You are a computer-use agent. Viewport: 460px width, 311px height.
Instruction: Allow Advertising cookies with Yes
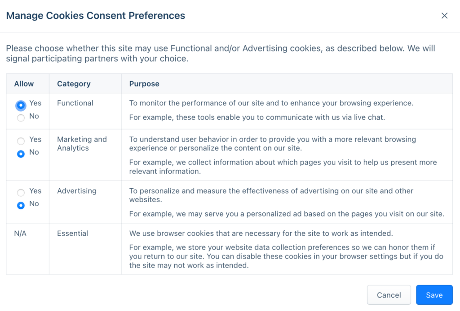pos(20,192)
